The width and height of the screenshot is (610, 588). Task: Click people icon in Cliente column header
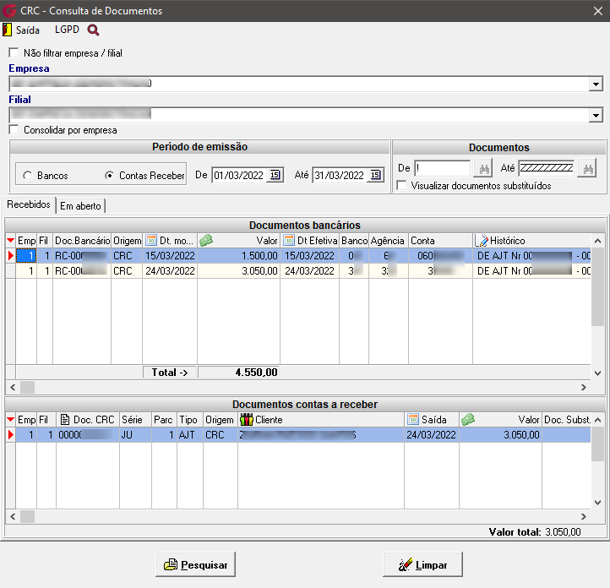(x=247, y=420)
